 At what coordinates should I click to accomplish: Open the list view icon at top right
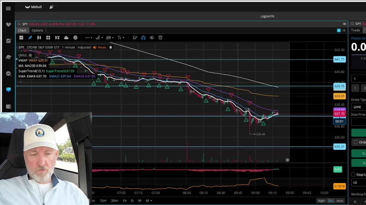point(344,30)
